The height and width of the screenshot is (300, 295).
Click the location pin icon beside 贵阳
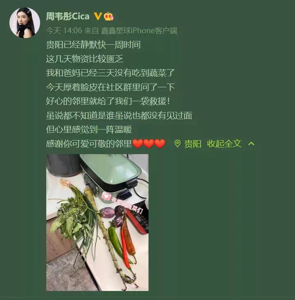tap(177, 144)
